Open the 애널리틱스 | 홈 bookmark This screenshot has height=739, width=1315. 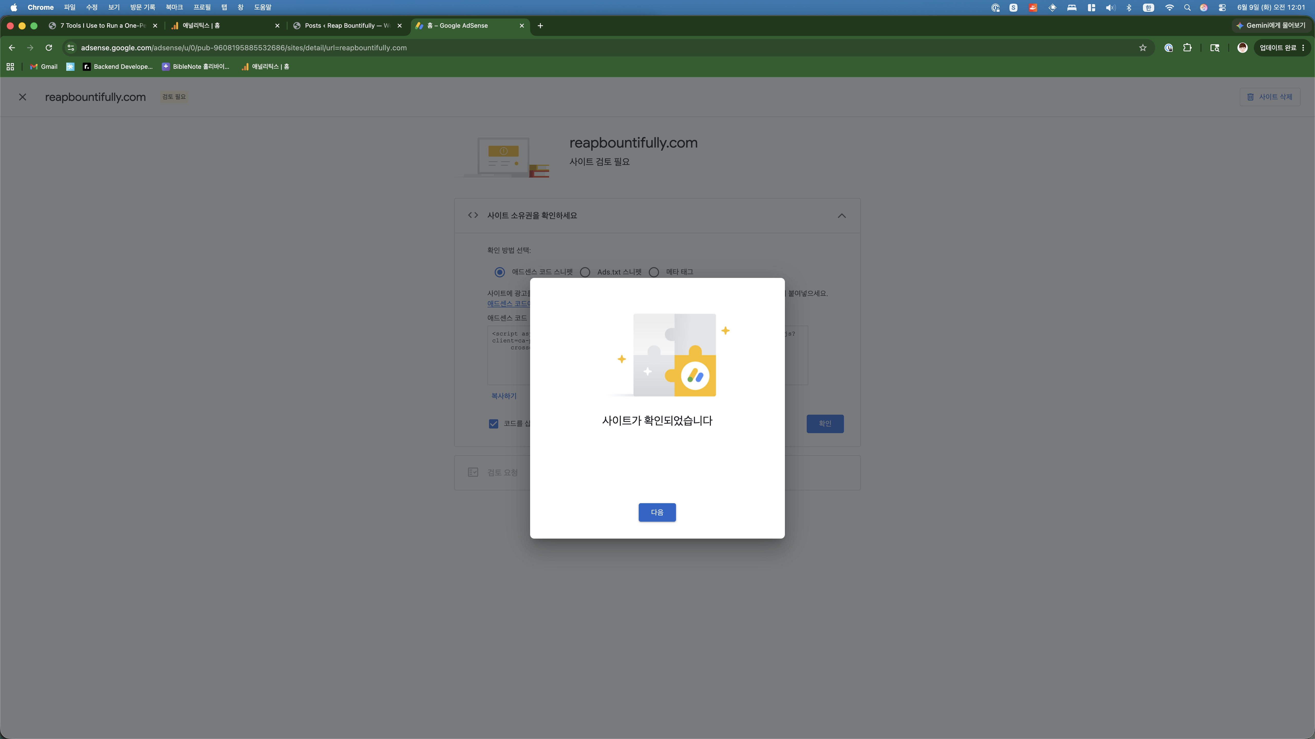(266, 66)
